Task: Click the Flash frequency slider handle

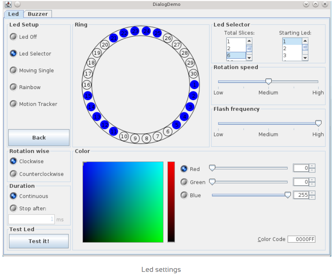Action: 318,123
